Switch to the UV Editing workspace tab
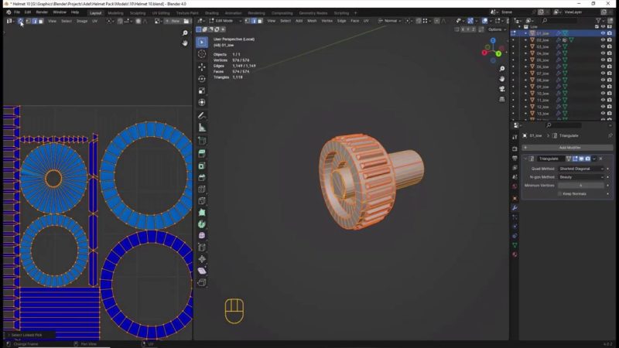 click(x=161, y=12)
